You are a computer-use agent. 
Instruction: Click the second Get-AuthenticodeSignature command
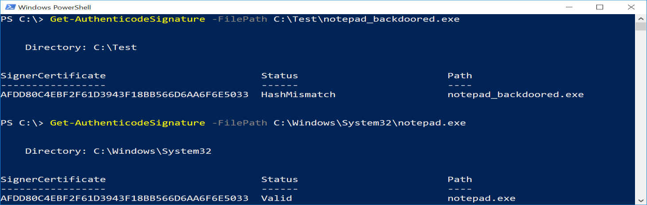[x=128, y=123]
